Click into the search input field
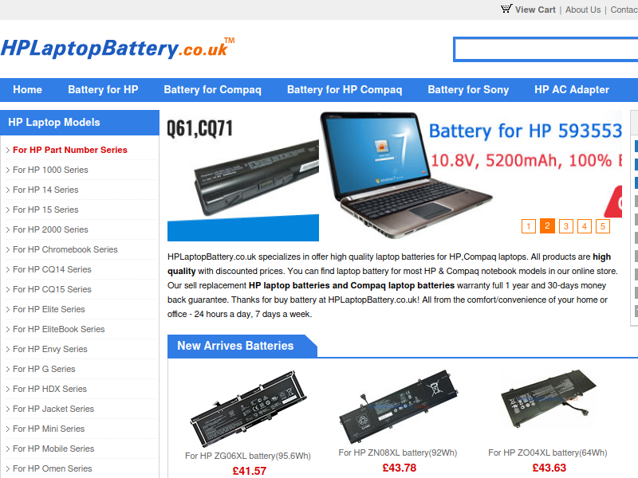Screen dimensions: 638x478 click(x=545, y=49)
